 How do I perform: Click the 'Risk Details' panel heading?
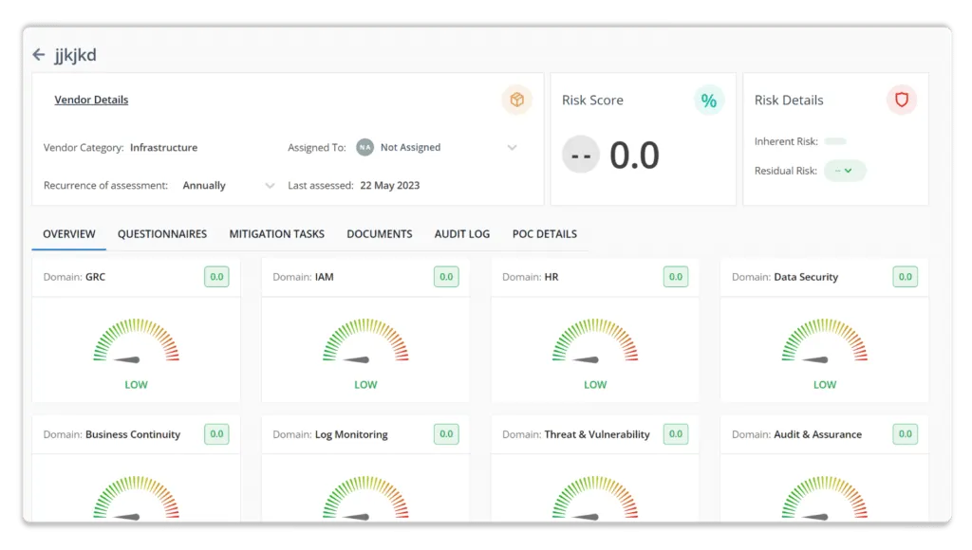tap(789, 101)
